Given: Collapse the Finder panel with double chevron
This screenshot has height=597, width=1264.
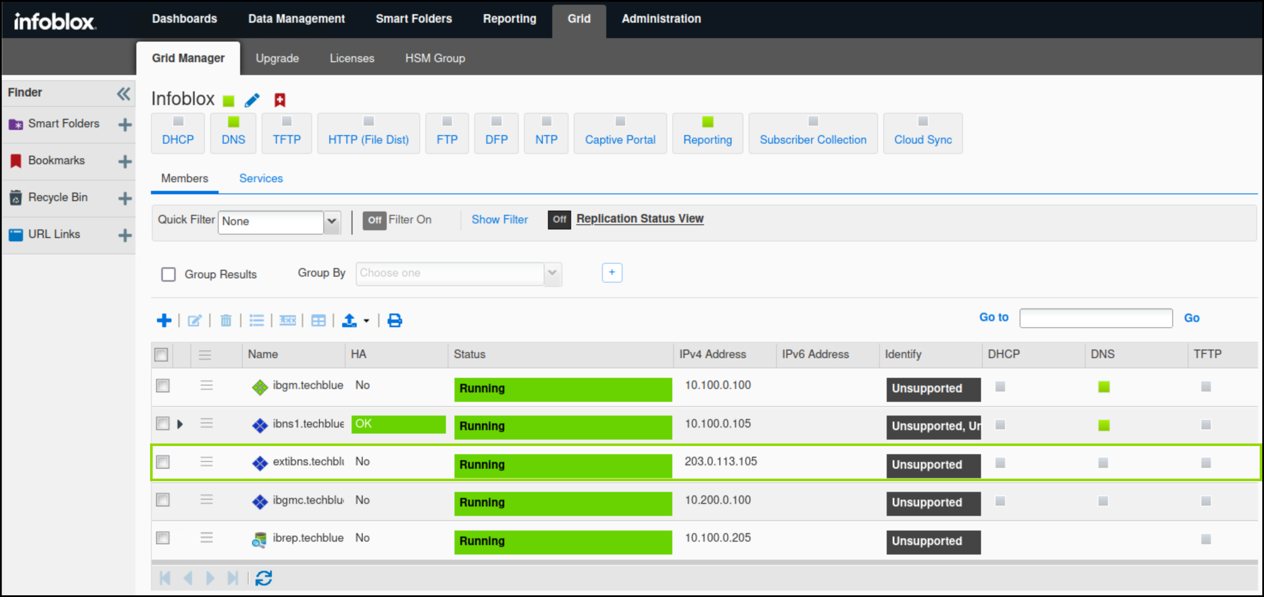Looking at the screenshot, I should (123, 93).
